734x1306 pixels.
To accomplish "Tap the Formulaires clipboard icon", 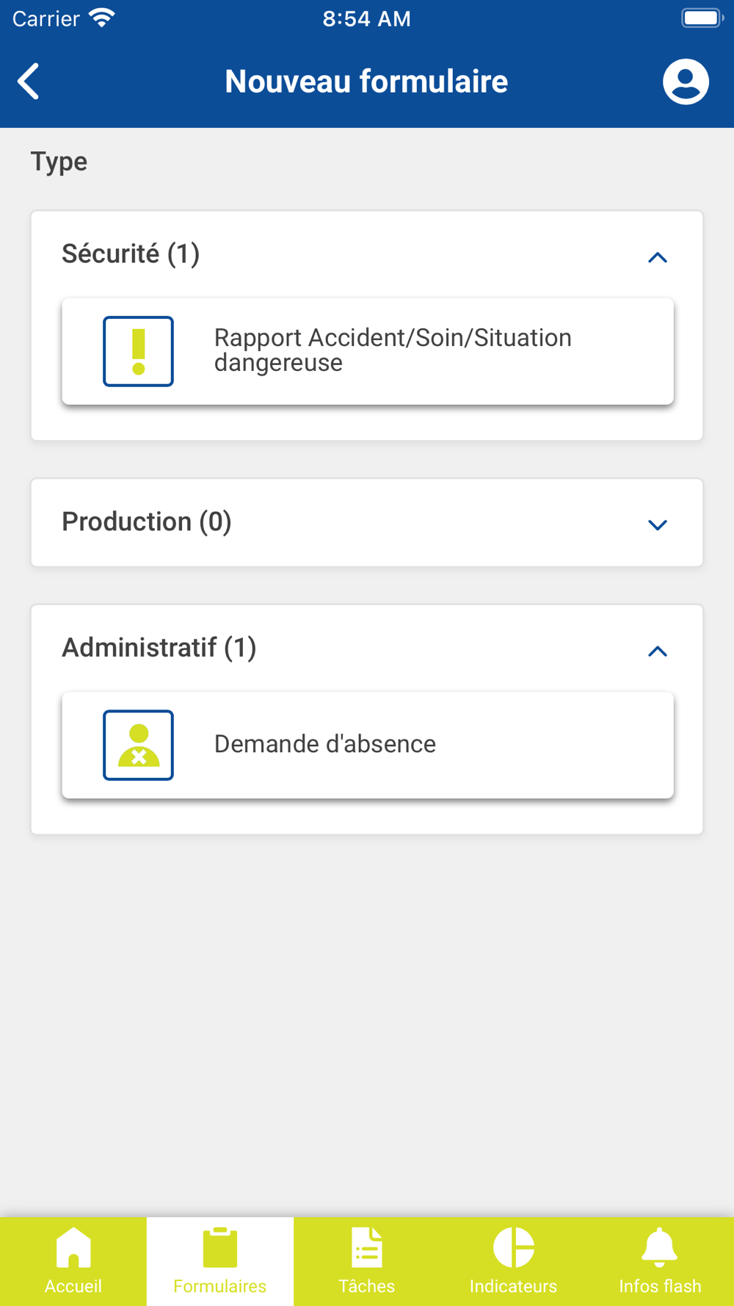I will pyautogui.click(x=220, y=1248).
